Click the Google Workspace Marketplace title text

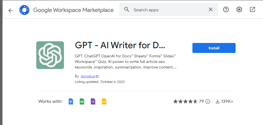coord(73,10)
